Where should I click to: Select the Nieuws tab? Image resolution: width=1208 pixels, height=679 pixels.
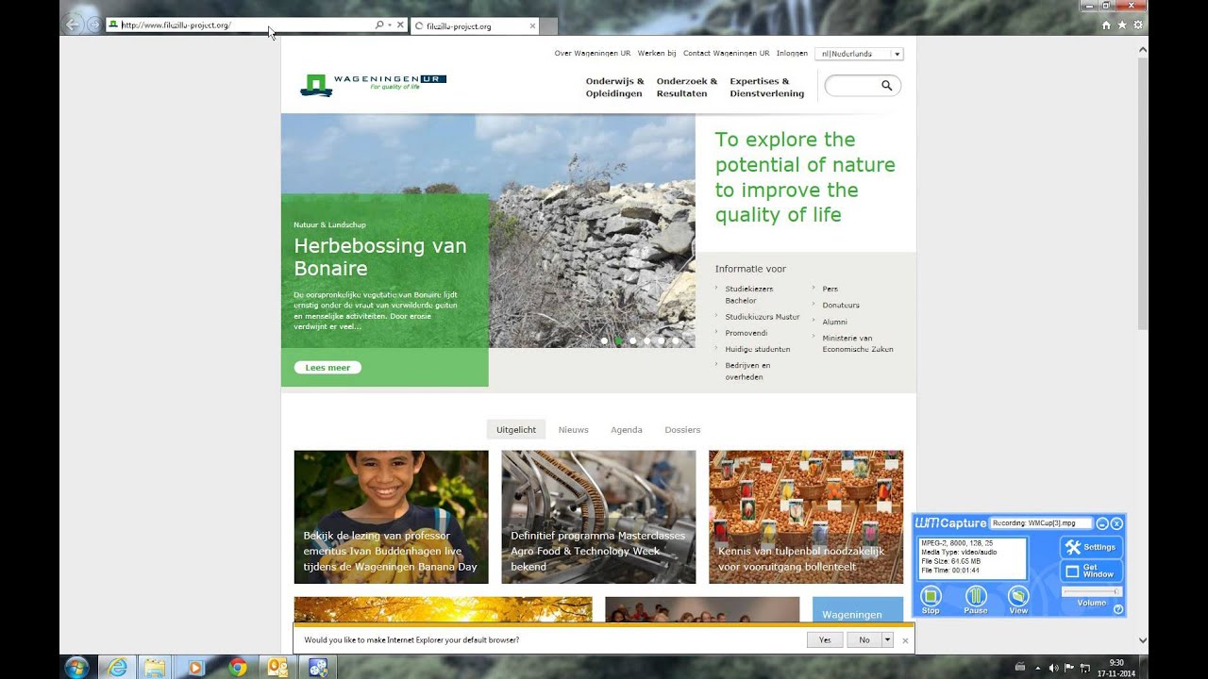pos(573,429)
